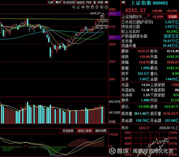This screenshot has width=179, height=157.
Task: Click the 买指数 button
Action: click(173, 17)
